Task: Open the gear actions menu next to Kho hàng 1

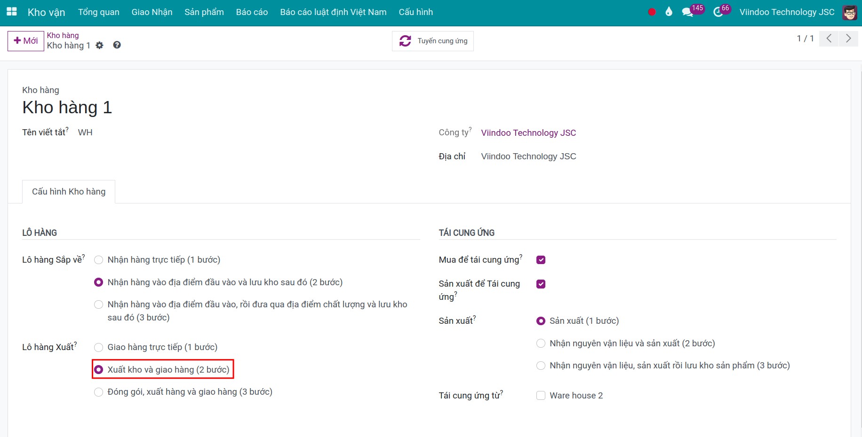Action: point(99,45)
